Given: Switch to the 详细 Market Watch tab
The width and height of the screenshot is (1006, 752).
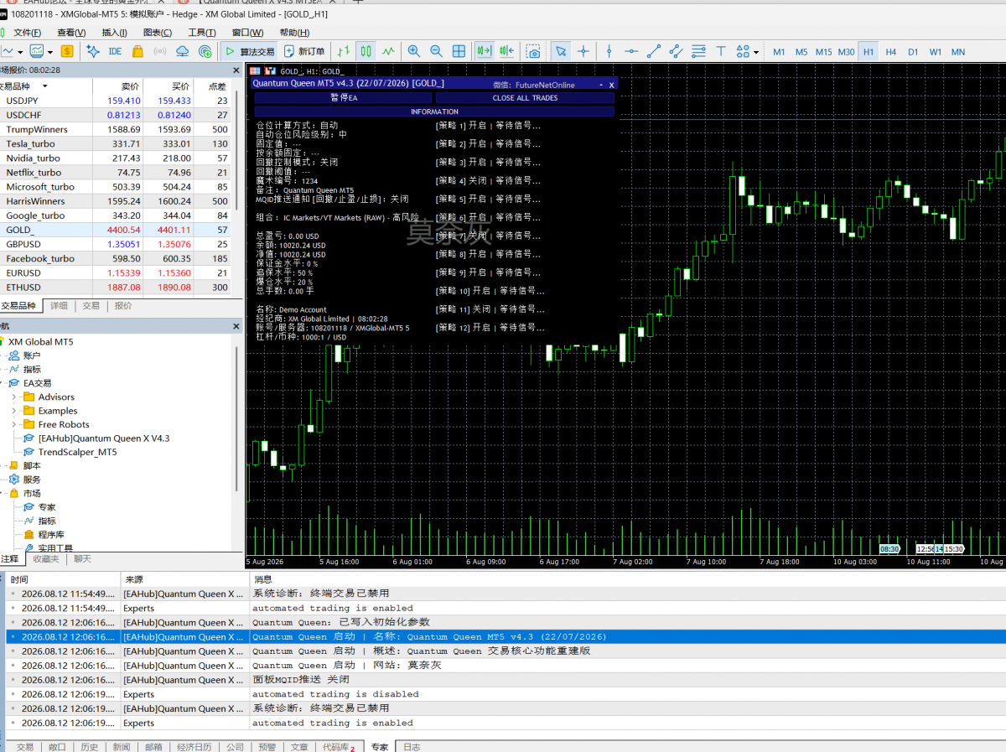Looking at the screenshot, I should (x=59, y=306).
